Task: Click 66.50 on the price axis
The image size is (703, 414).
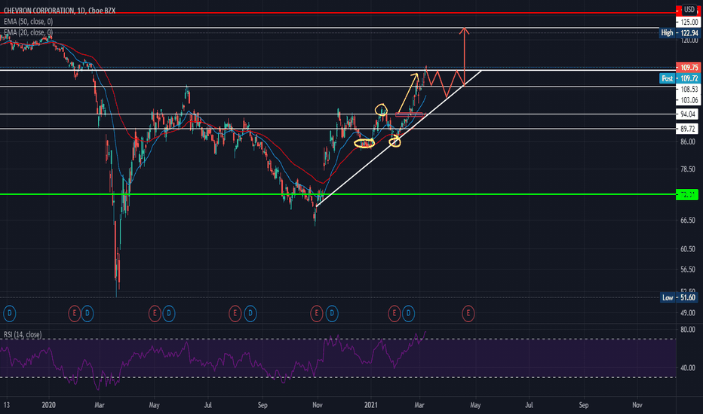Action: tap(688, 221)
